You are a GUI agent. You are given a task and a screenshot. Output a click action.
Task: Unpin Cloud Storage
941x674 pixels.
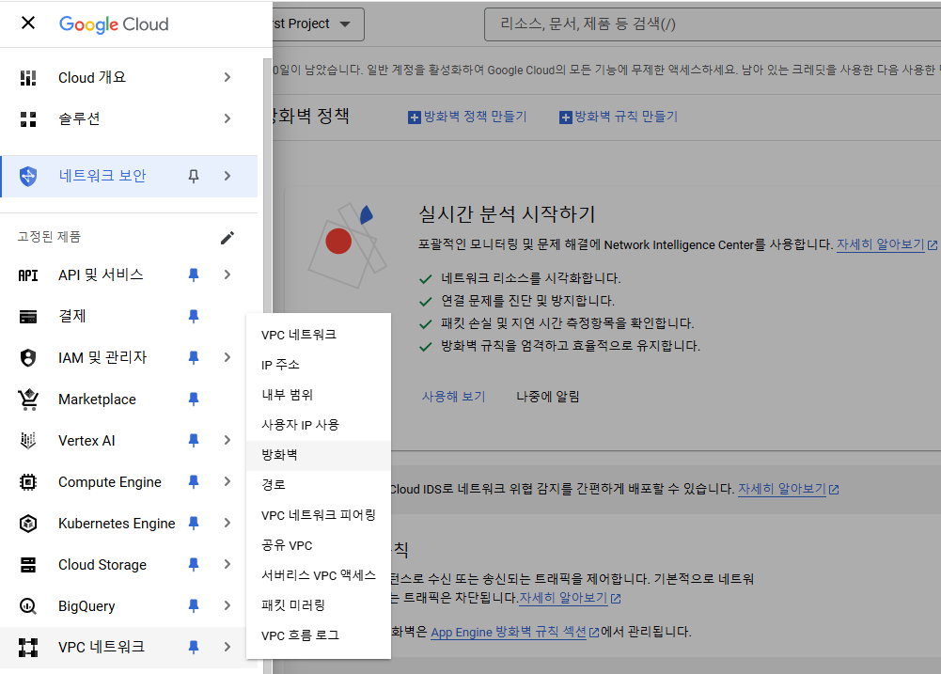tap(194, 565)
